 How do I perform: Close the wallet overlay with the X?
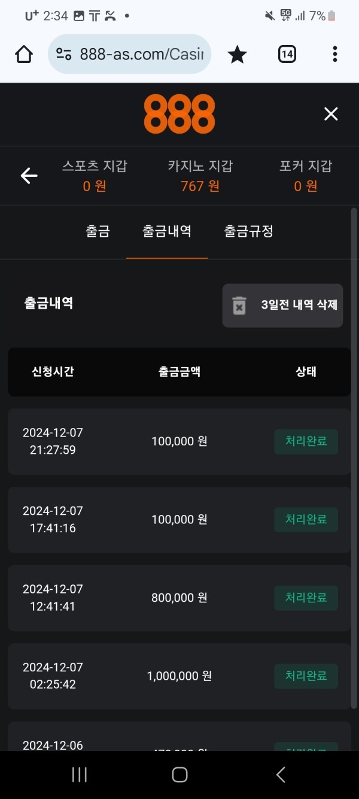tap(331, 113)
